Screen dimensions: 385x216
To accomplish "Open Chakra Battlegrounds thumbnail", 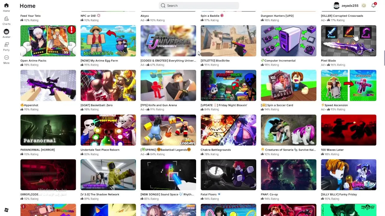I will click(228, 130).
